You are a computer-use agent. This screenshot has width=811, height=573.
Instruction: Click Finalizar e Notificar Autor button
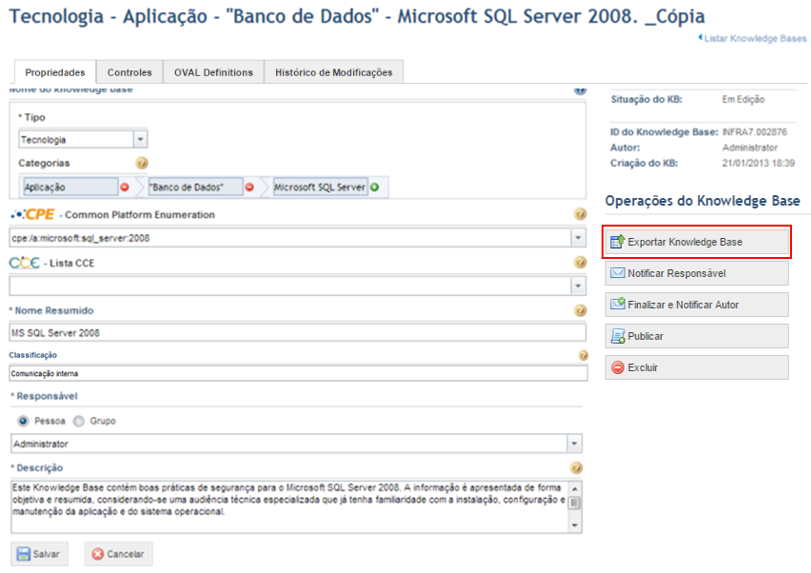click(x=697, y=305)
